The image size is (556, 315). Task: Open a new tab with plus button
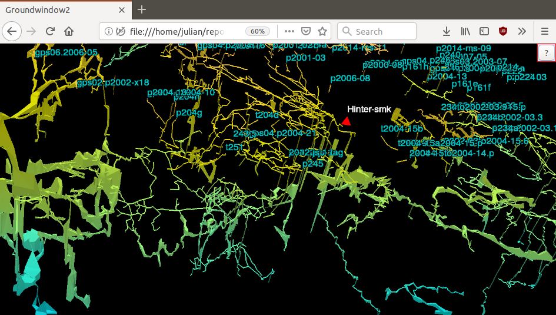pos(141,9)
